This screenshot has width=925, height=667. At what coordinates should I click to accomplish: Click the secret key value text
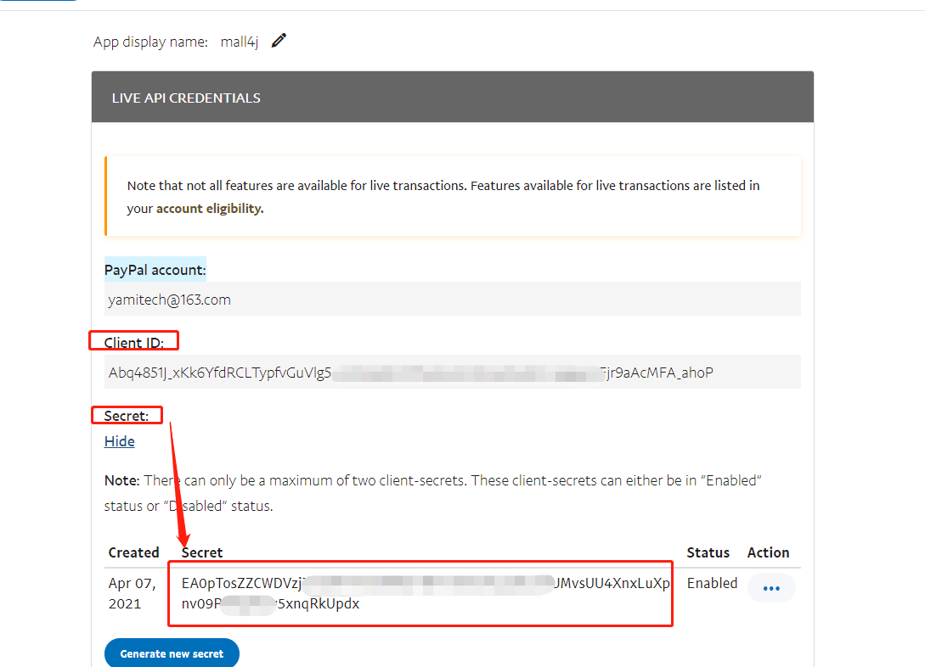pyautogui.click(x=425, y=593)
